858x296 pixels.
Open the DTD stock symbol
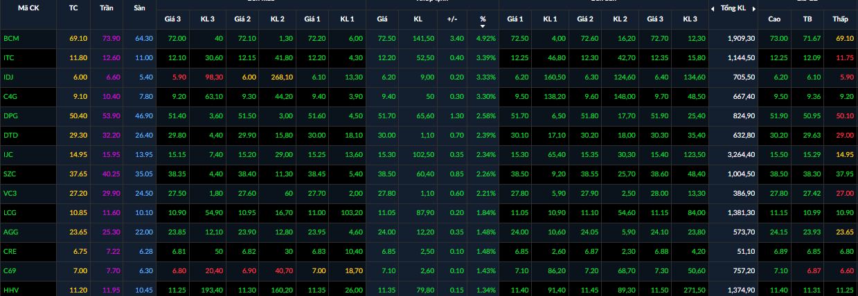(10, 135)
